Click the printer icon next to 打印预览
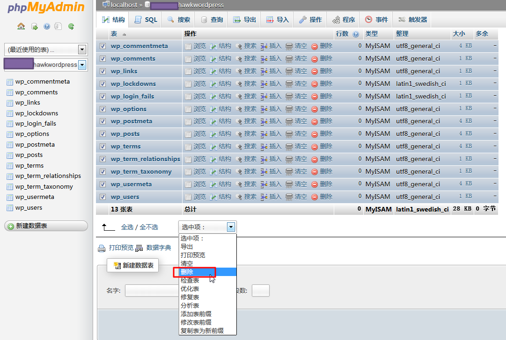This screenshot has height=340, width=506. click(x=102, y=248)
